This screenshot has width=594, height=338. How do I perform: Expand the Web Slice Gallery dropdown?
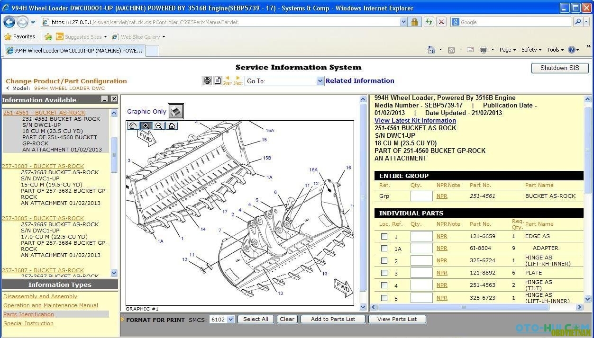[x=164, y=37]
